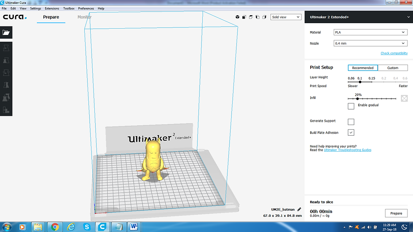Launch Windows Media Player from taskbar
The height and width of the screenshot is (232, 413).
22,227
